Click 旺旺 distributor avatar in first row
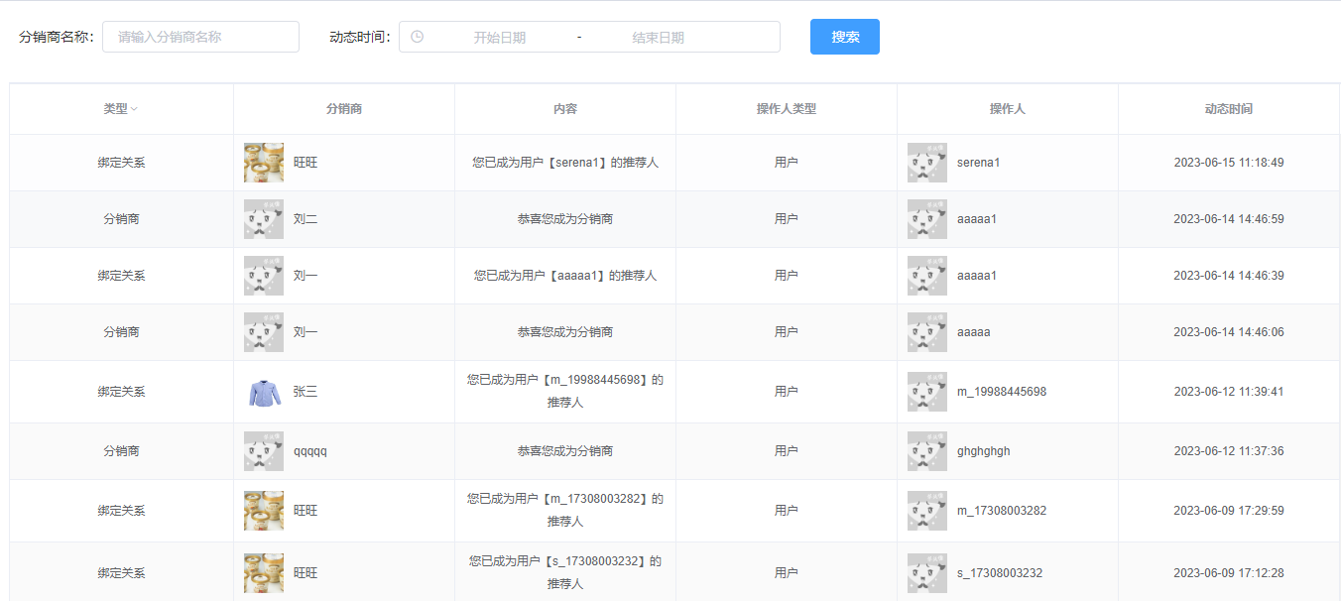1341x601 pixels. [x=264, y=163]
